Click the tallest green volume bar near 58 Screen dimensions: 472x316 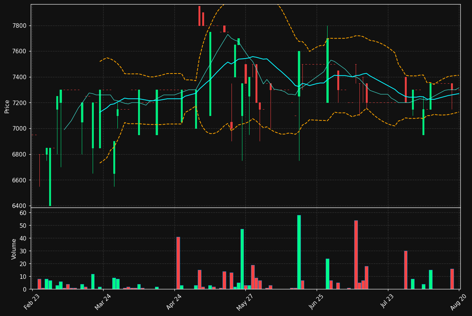299,252
